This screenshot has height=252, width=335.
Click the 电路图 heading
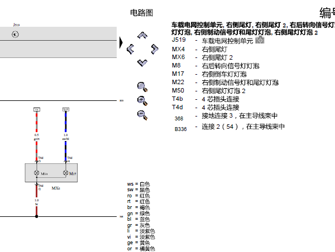coord(141,13)
